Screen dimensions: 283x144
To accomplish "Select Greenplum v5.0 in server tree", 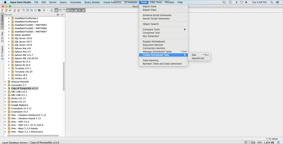I will [20, 112].
